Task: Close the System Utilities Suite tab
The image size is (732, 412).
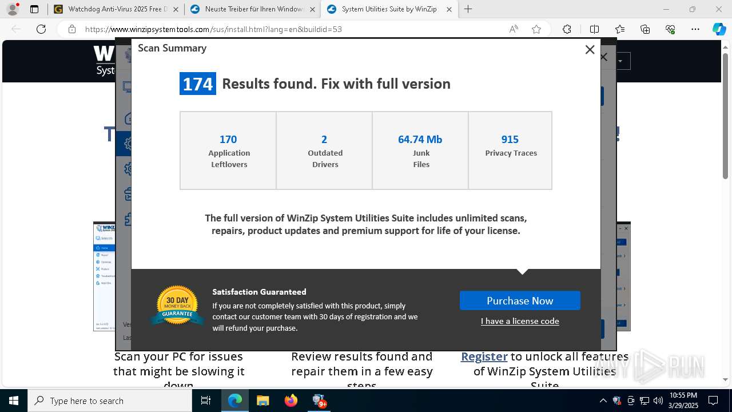Action: 449,9
